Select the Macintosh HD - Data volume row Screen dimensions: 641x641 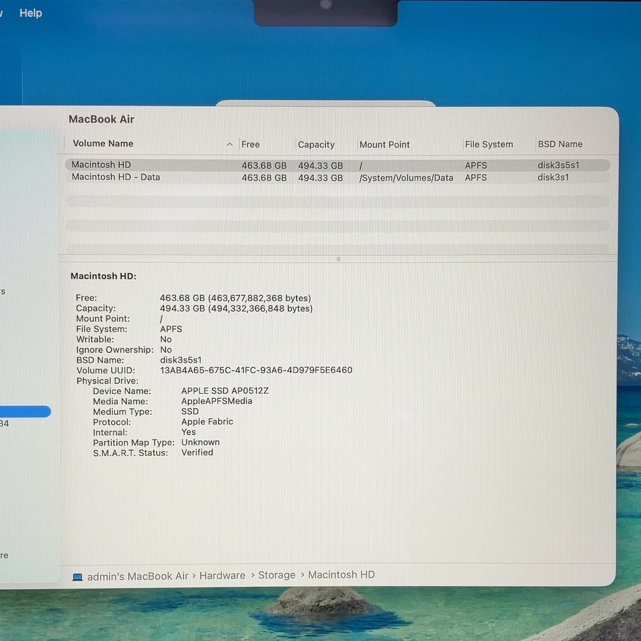338,177
